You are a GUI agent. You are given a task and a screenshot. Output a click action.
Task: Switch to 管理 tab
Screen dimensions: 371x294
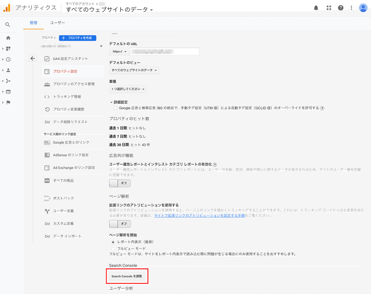pyautogui.click(x=33, y=23)
